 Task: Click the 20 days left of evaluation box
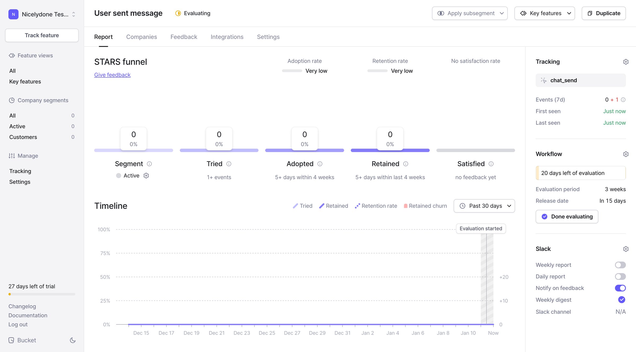click(581, 173)
